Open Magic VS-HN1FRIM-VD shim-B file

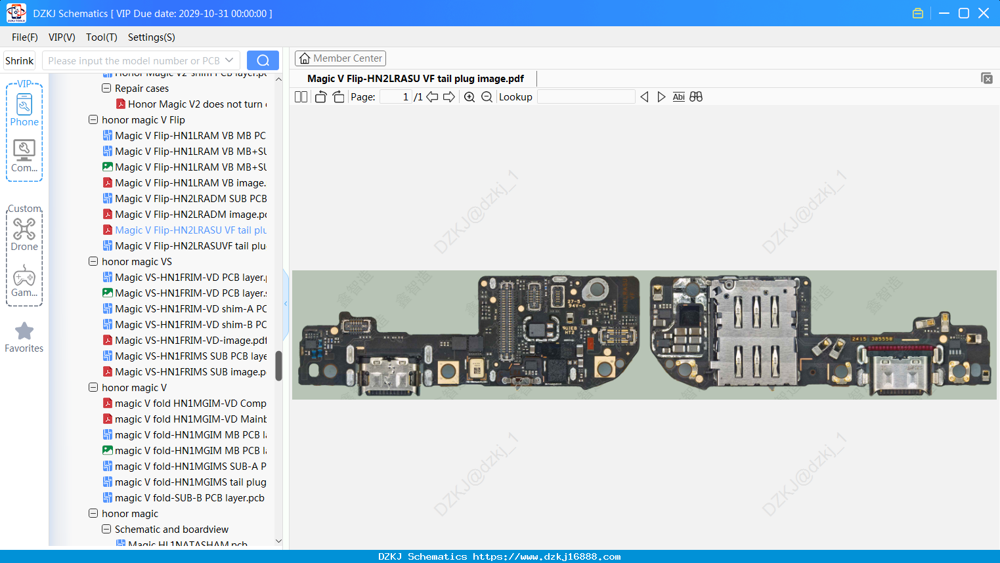(x=185, y=324)
